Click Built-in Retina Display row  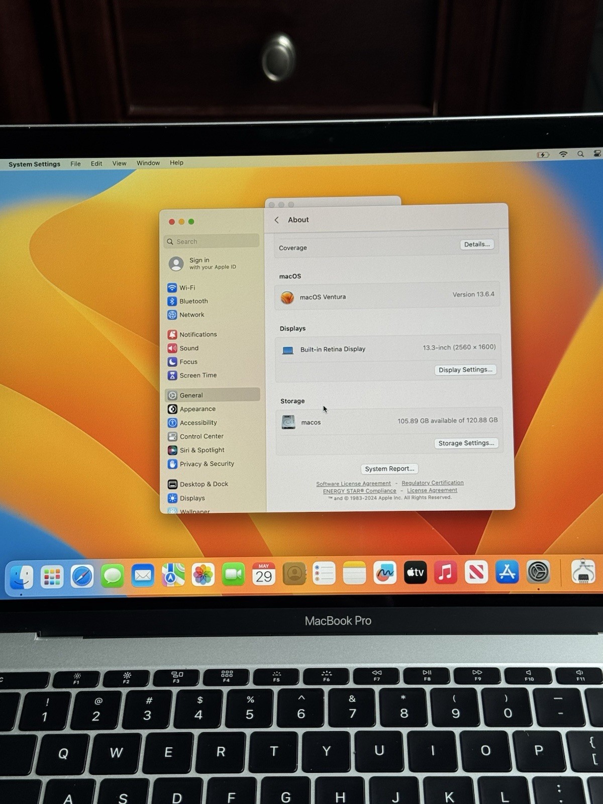(388, 348)
